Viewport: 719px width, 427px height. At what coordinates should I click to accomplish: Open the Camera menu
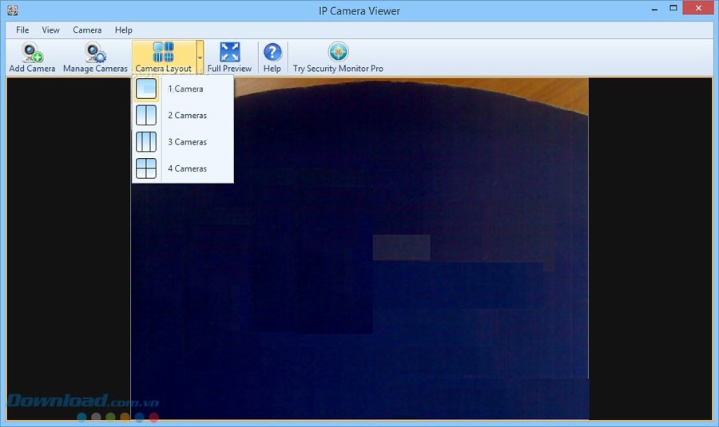pos(87,30)
